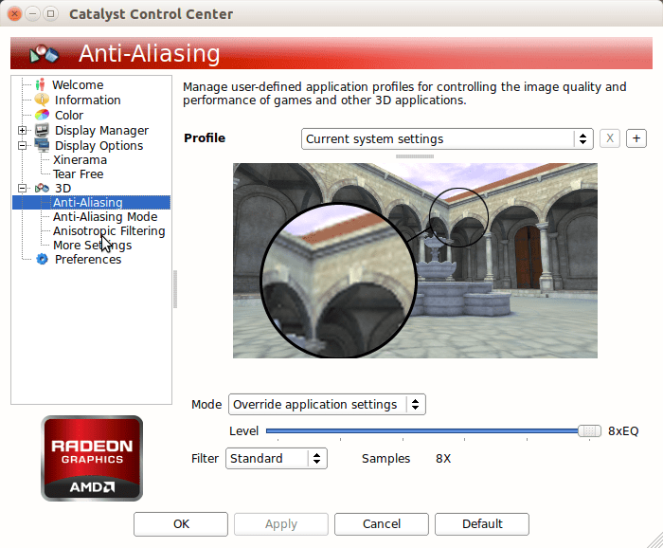Click the anti-aliasing preview image
The width and height of the screenshot is (663, 548).
[415, 261]
